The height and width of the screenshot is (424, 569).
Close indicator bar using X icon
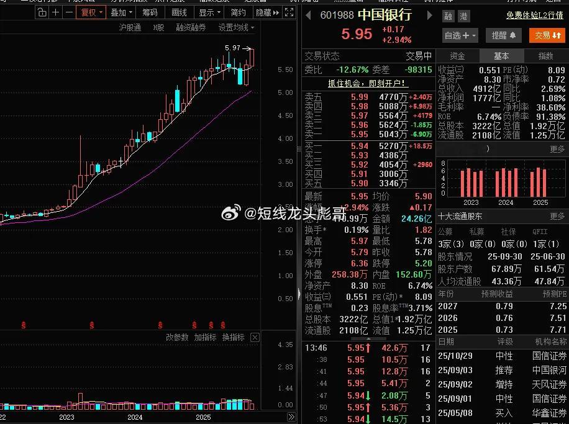click(x=255, y=338)
